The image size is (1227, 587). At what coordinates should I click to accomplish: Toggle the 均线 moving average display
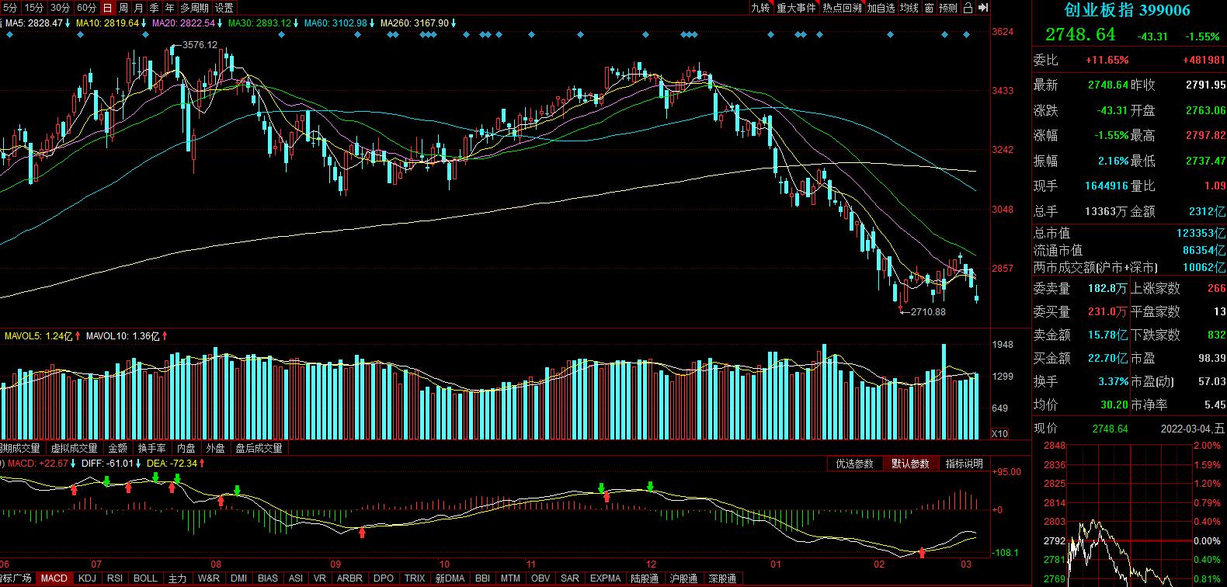[x=909, y=8]
